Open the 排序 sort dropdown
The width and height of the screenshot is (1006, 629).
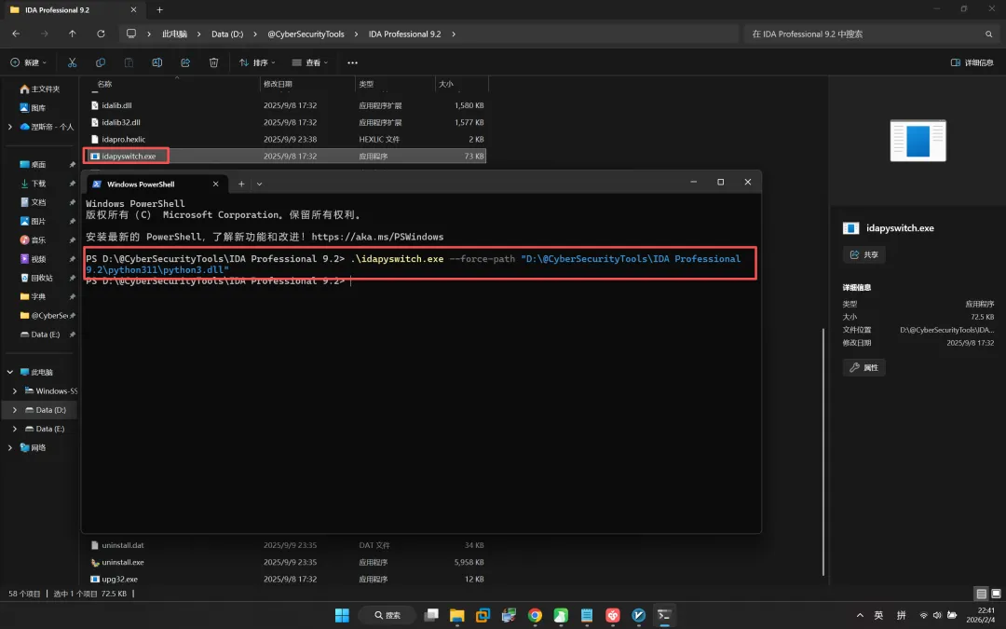tap(257, 62)
